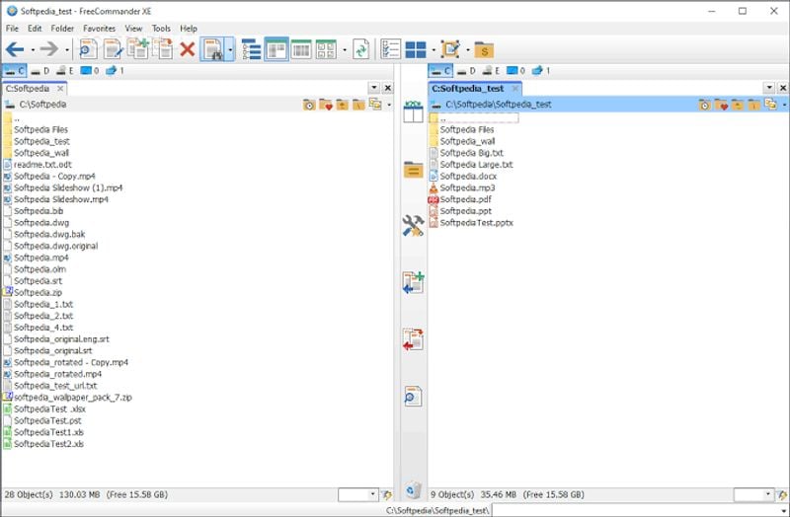The image size is (790, 517).
Task: Select the network '1' location in right drive bar
Action: 541,71
